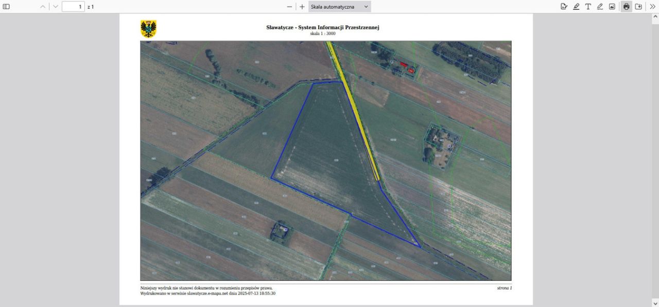
Task: Zoom in with the plus button
Action: [x=302, y=7]
